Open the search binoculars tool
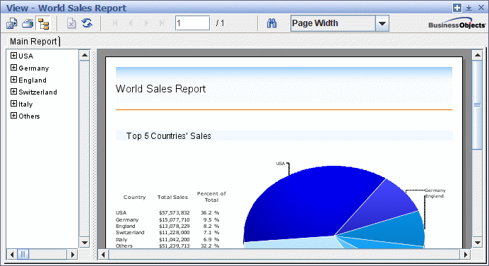This screenshot has width=489, height=266. coord(271,23)
